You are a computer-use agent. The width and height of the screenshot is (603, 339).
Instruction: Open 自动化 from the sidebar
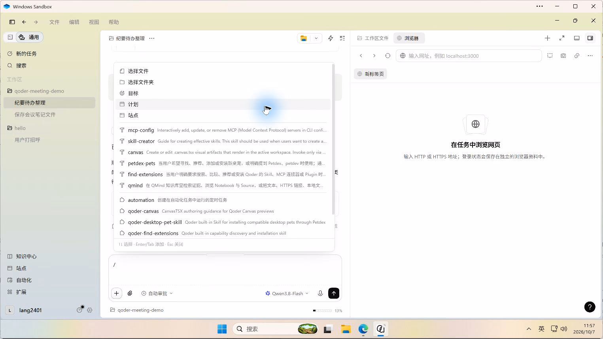[x=50, y=280]
